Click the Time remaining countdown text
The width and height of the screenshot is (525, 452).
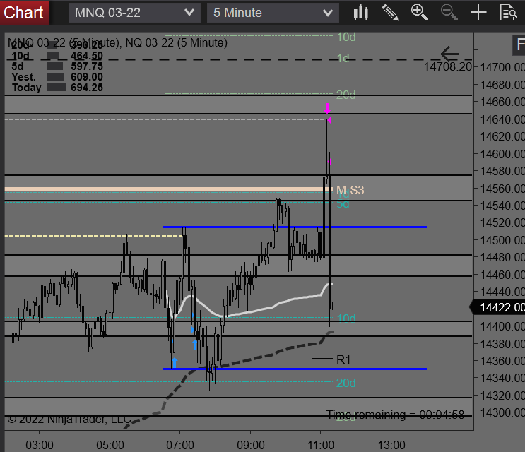396,415
